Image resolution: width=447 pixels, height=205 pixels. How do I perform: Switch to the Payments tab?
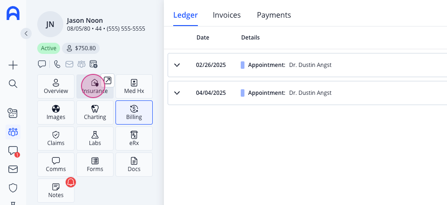(274, 15)
